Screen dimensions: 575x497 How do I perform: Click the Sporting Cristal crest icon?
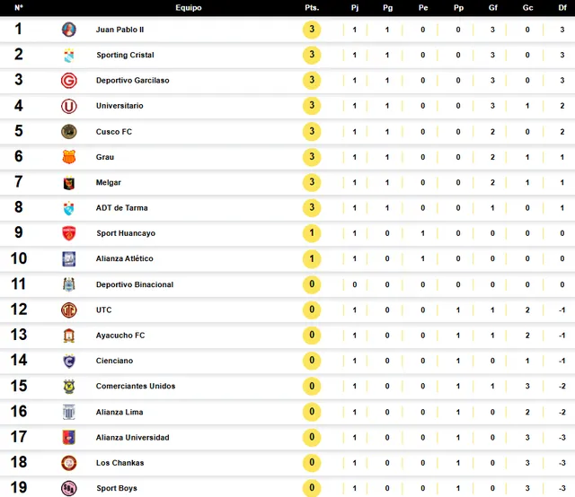point(69,55)
